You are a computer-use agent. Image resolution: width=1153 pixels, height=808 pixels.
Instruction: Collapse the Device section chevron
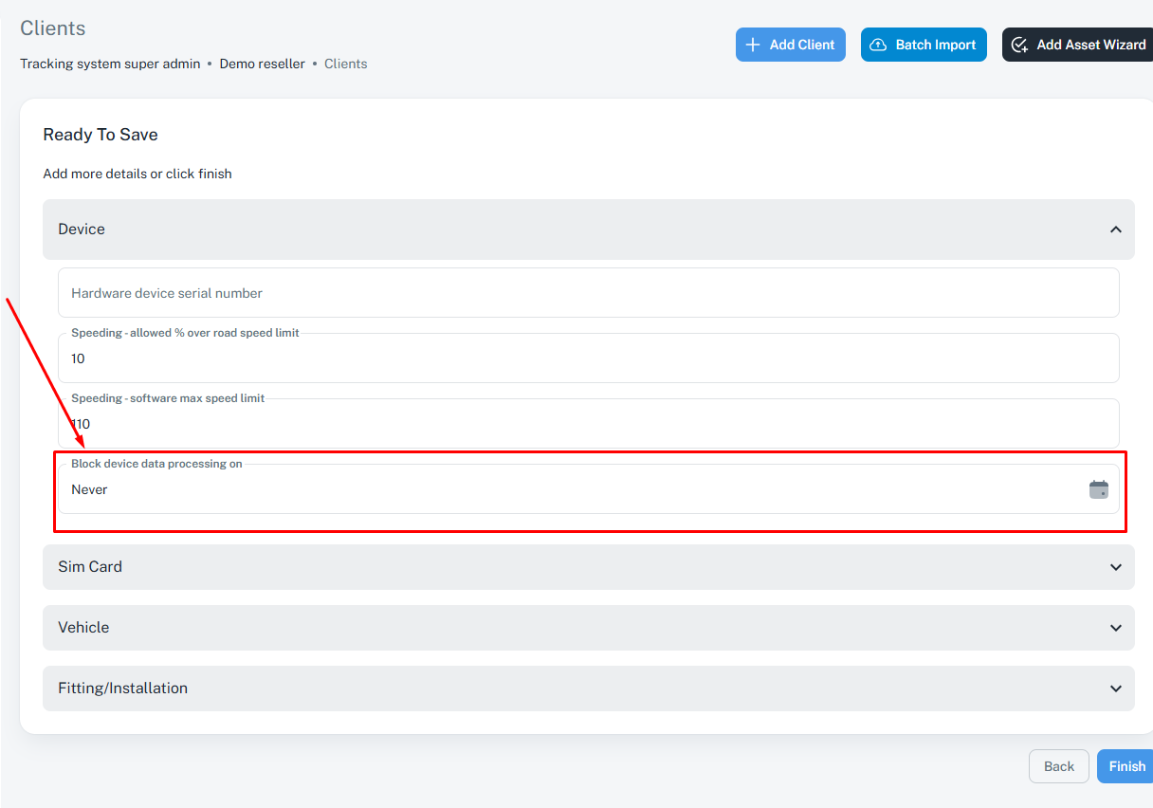pos(1116,230)
